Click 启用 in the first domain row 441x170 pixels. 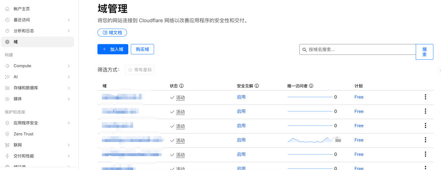click(x=241, y=97)
